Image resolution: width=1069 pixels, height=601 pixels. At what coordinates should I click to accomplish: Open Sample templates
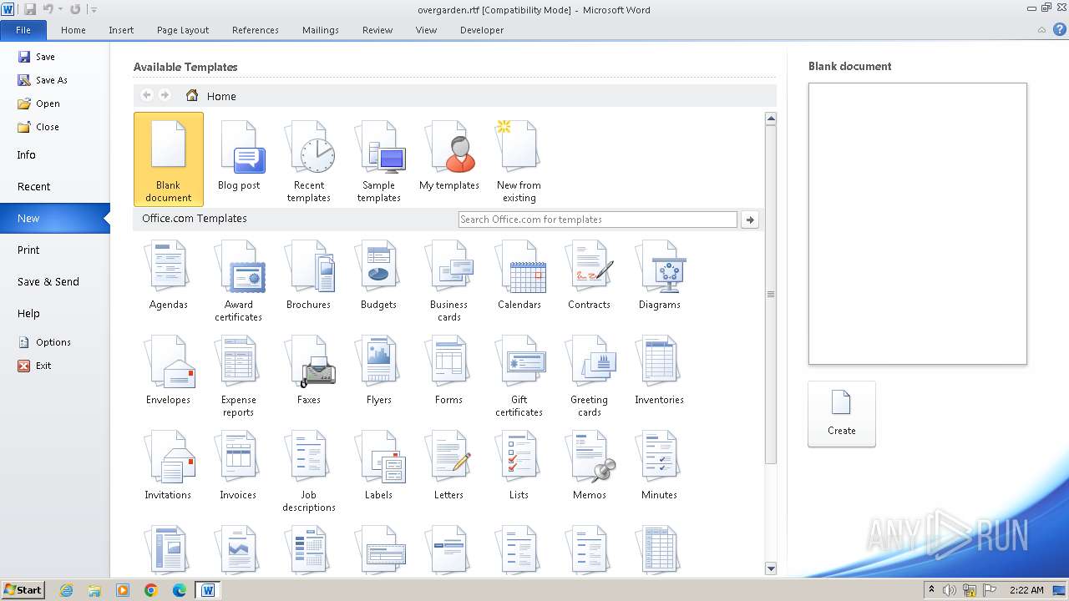(x=379, y=159)
